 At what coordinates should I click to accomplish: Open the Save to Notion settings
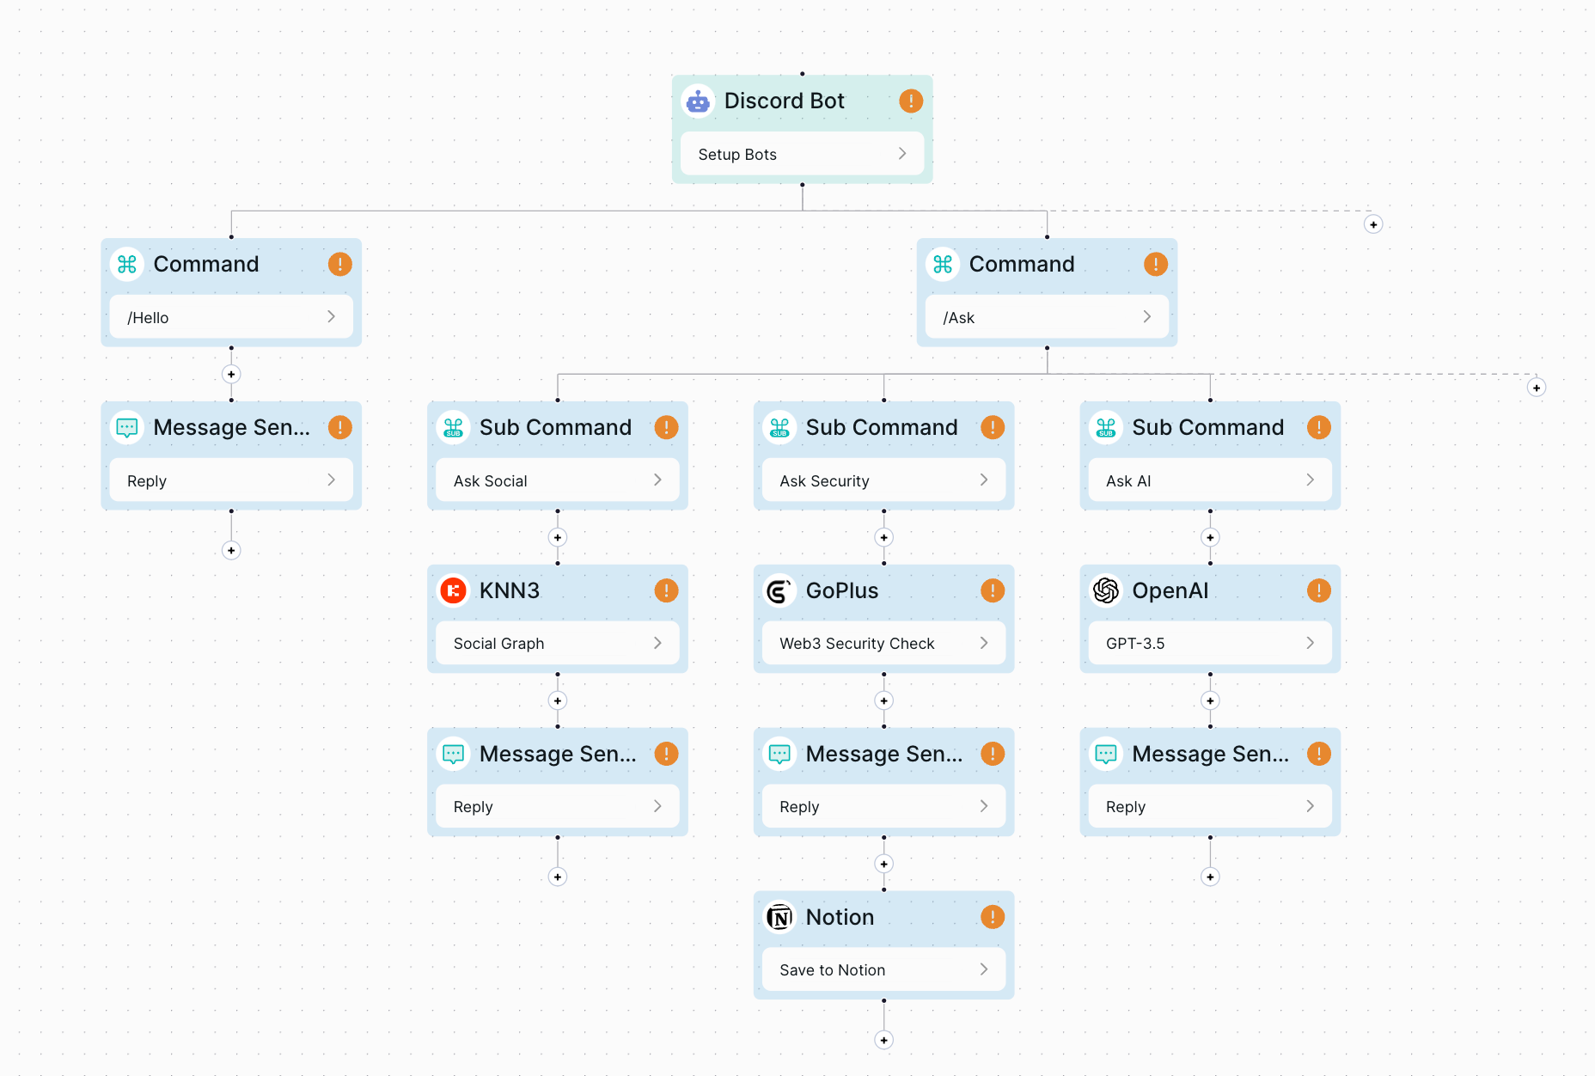984,969
